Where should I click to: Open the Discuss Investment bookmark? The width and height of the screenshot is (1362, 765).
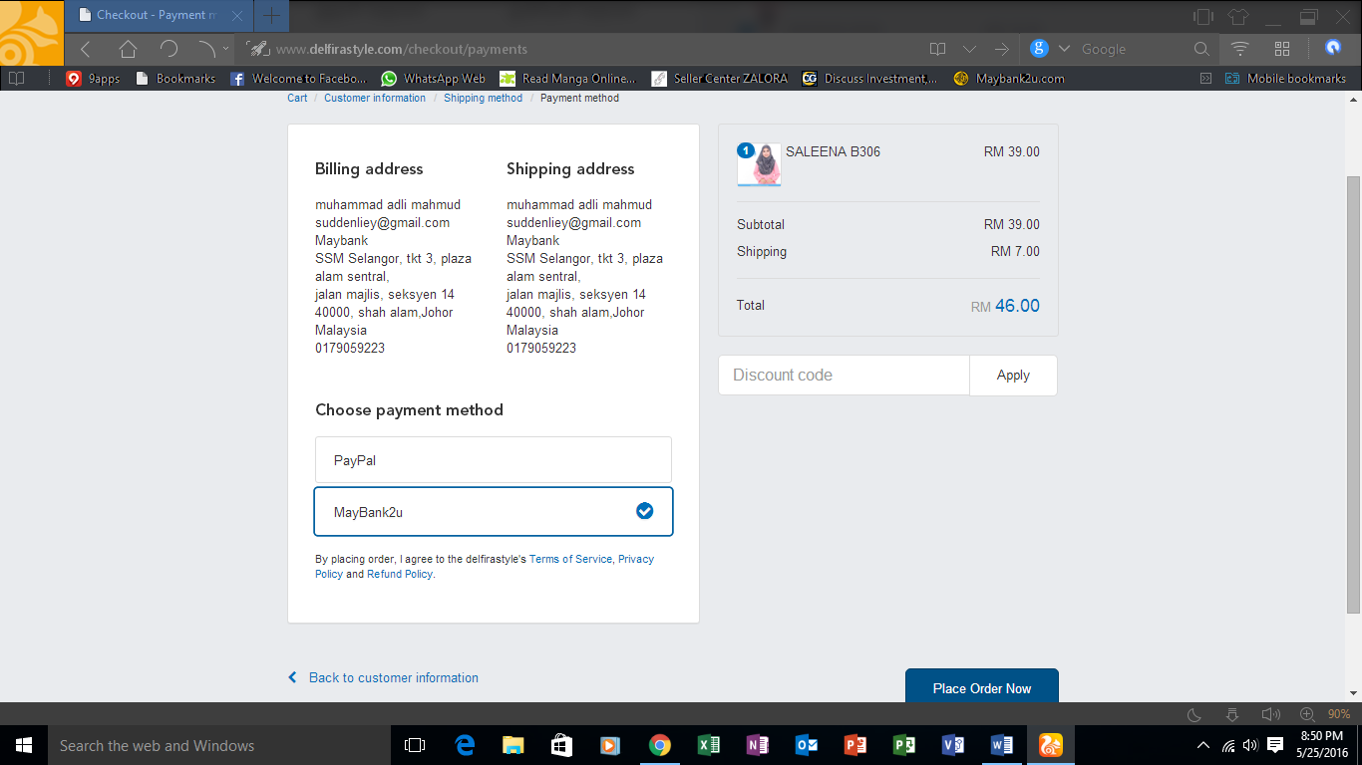[870, 78]
